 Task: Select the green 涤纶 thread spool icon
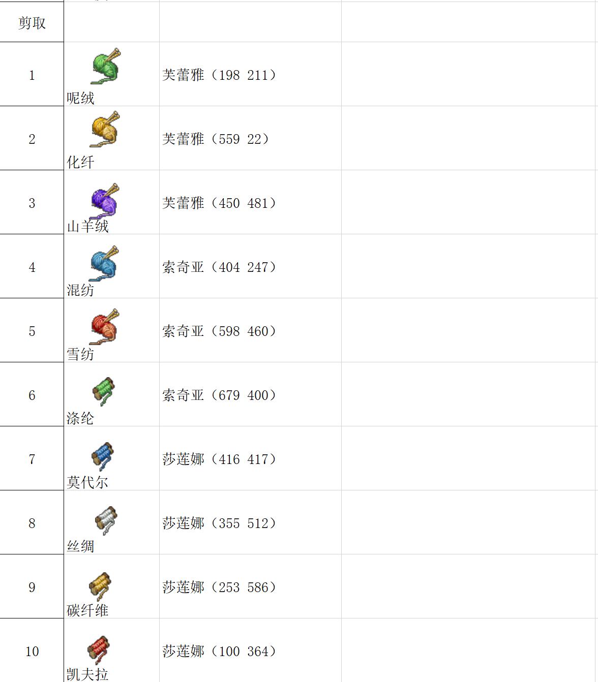[104, 391]
